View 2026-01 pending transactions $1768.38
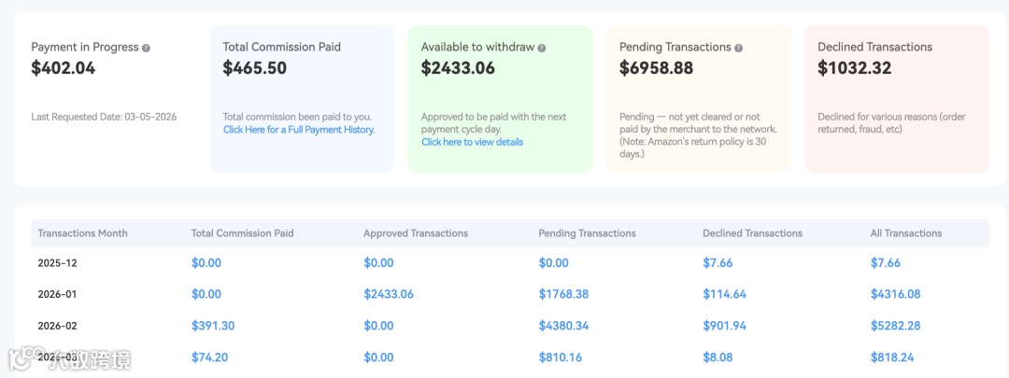Viewport: 1009px width, 378px height. pos(563,294)
